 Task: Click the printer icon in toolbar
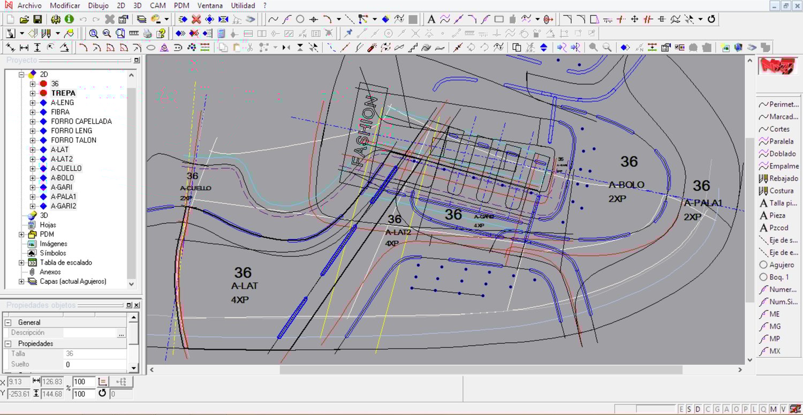[147, 34]
